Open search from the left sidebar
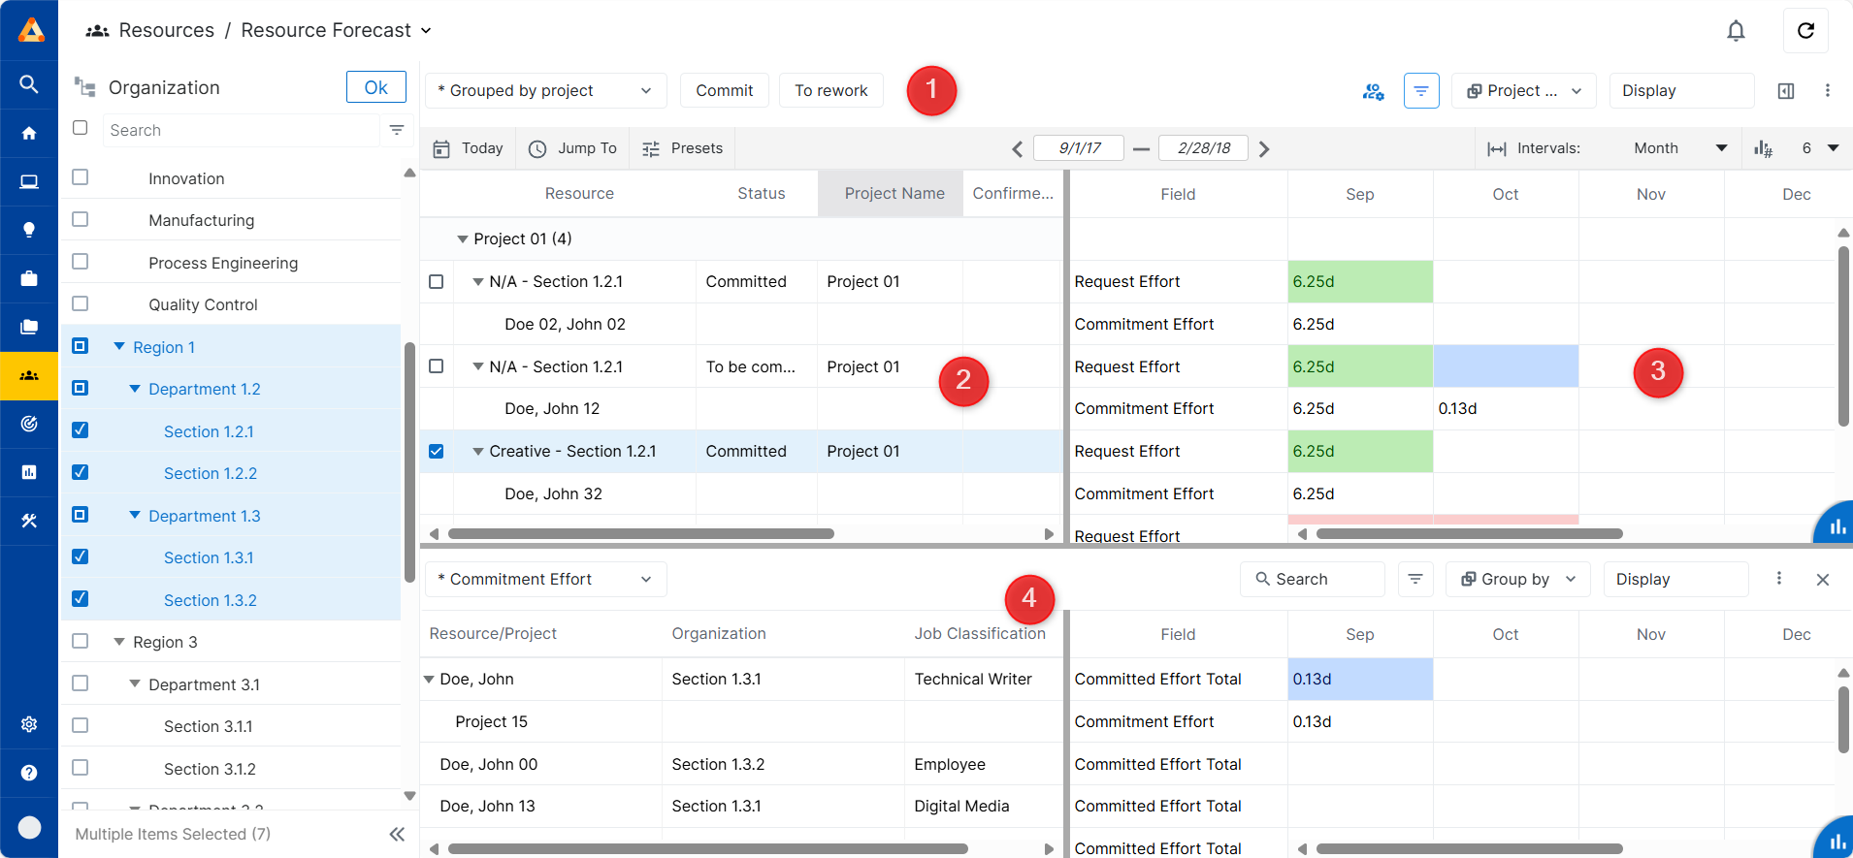 pos(29,84)
